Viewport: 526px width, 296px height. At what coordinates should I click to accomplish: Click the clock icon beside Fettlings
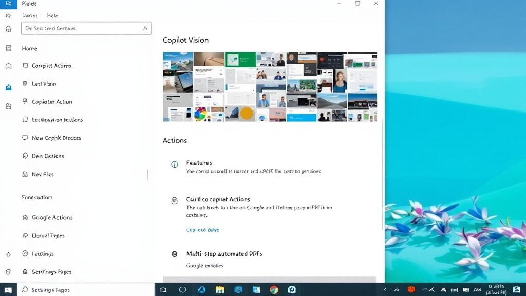coord(25,253)
